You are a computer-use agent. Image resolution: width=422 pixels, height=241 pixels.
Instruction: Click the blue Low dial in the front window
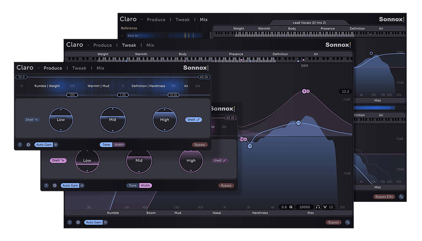point(61,120)
